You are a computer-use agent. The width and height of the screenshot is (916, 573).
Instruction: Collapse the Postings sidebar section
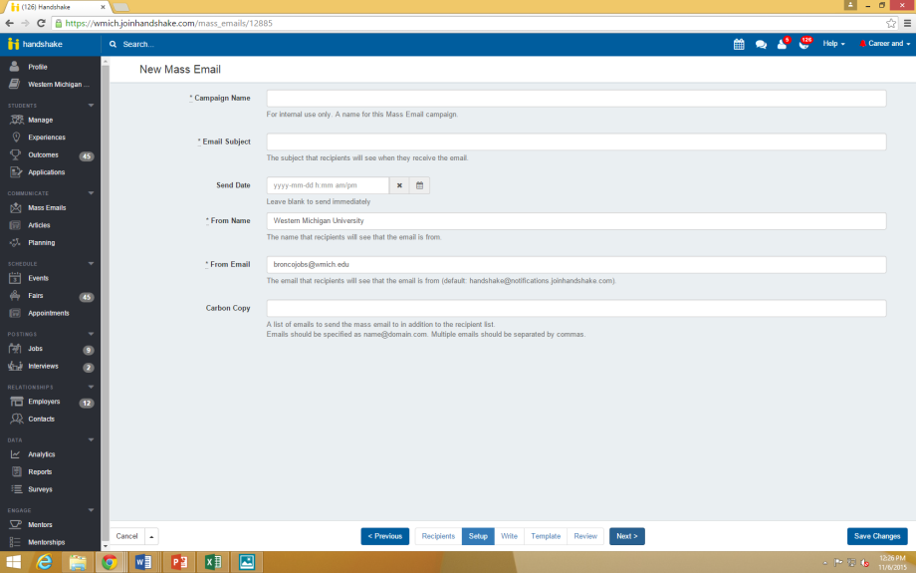[x=92, y=334]
